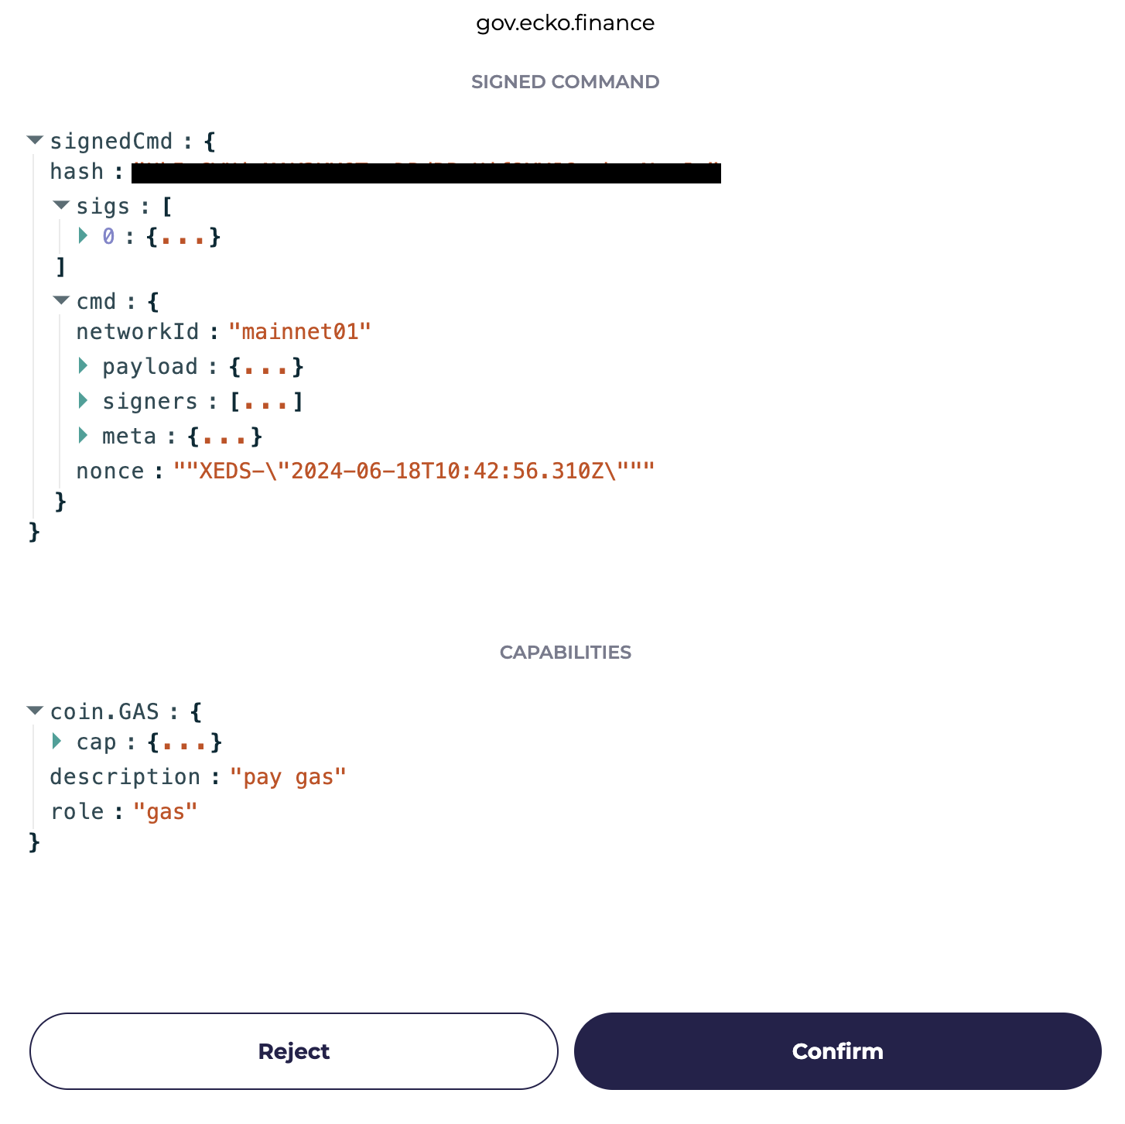Click the payload collapsed braces
The width and height of the screenshot is (1125, 1124).
click(x=266, y=367)
